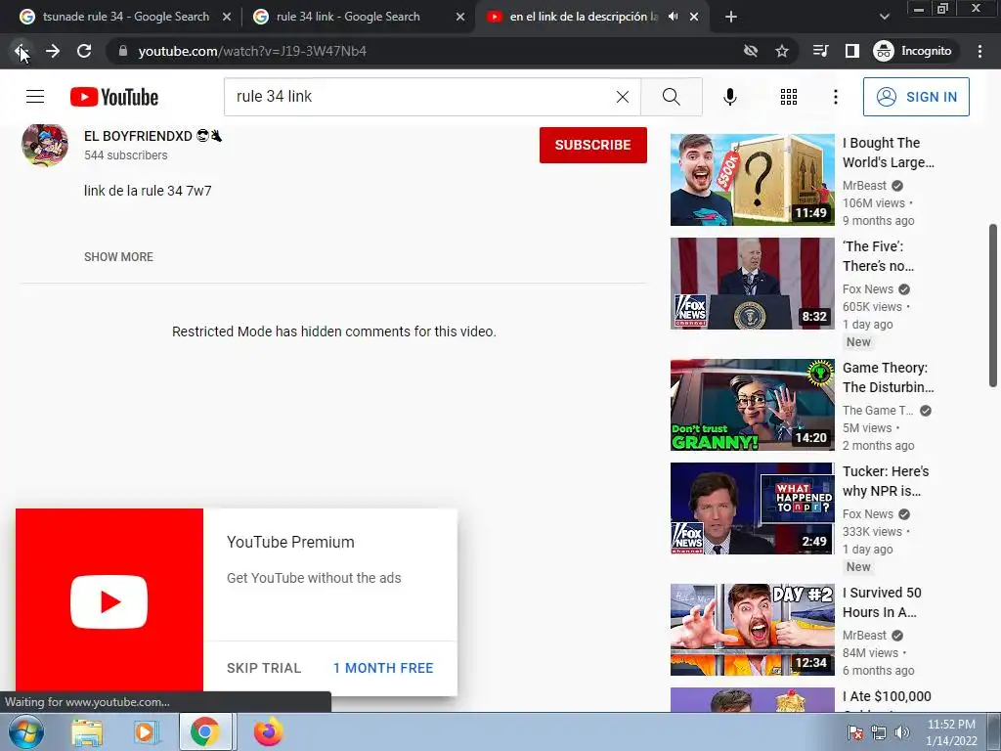Open Tucker NPR video thumbnail
The image size is (1001, 751).
click(752, 508)
